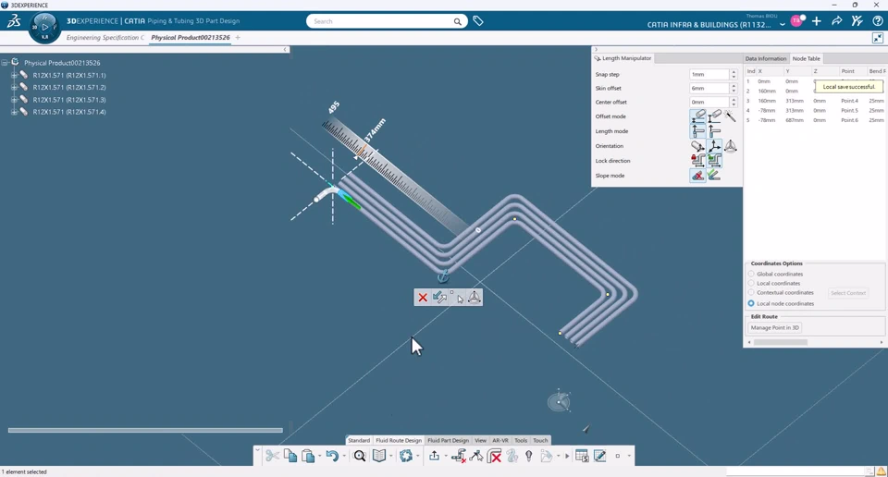Add a new tab with the plus button
The height and width of the screenshot is (477, 888).
click(x=238, y=37)
